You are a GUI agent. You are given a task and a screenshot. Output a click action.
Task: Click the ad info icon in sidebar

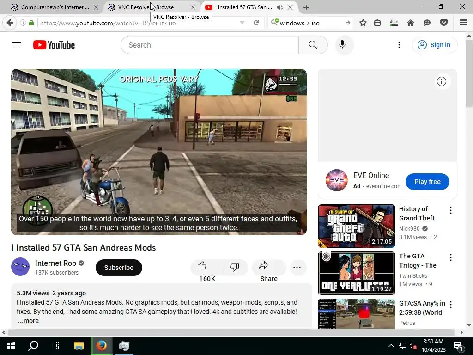(x=441, y=81)
